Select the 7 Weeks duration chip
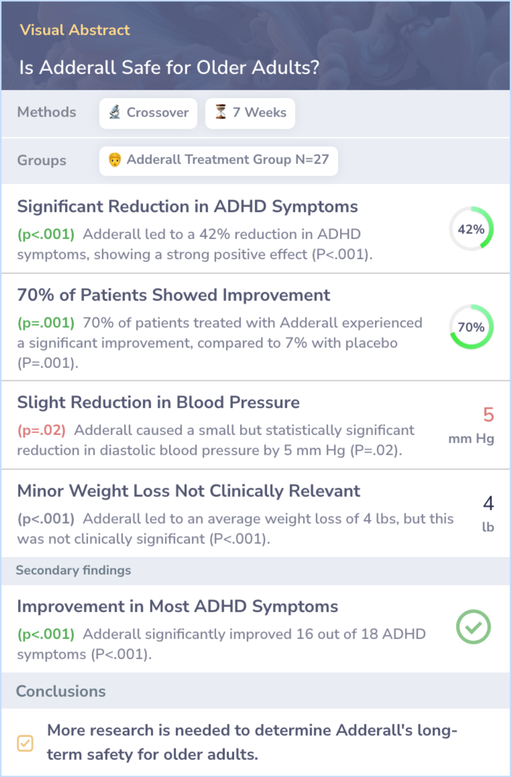Screen dimensions: 511x777 pos(250,113)
